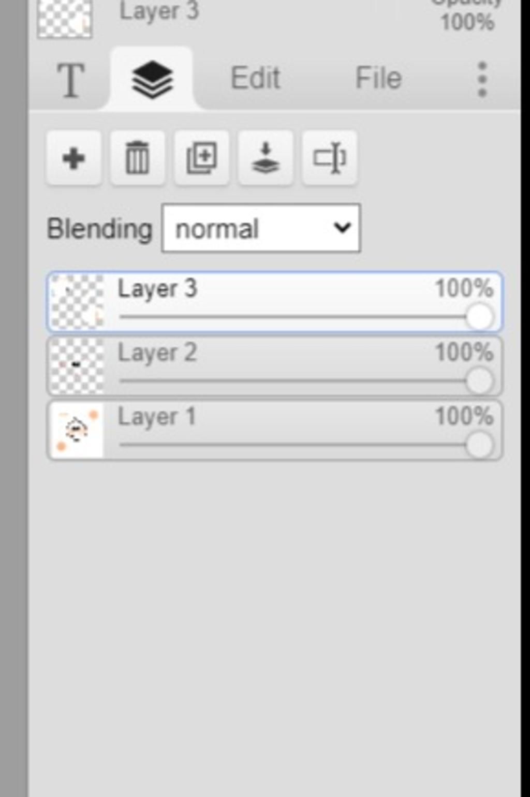Delete layer with the trash icon
This screenshot has width=530, height=797.
pyautogui.click(x=137, y=158)
